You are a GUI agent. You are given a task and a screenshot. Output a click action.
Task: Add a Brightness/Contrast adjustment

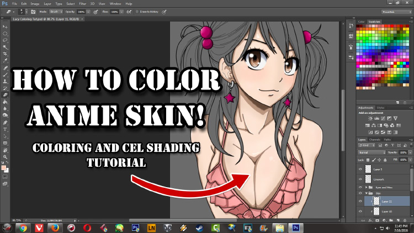(370, 118)
